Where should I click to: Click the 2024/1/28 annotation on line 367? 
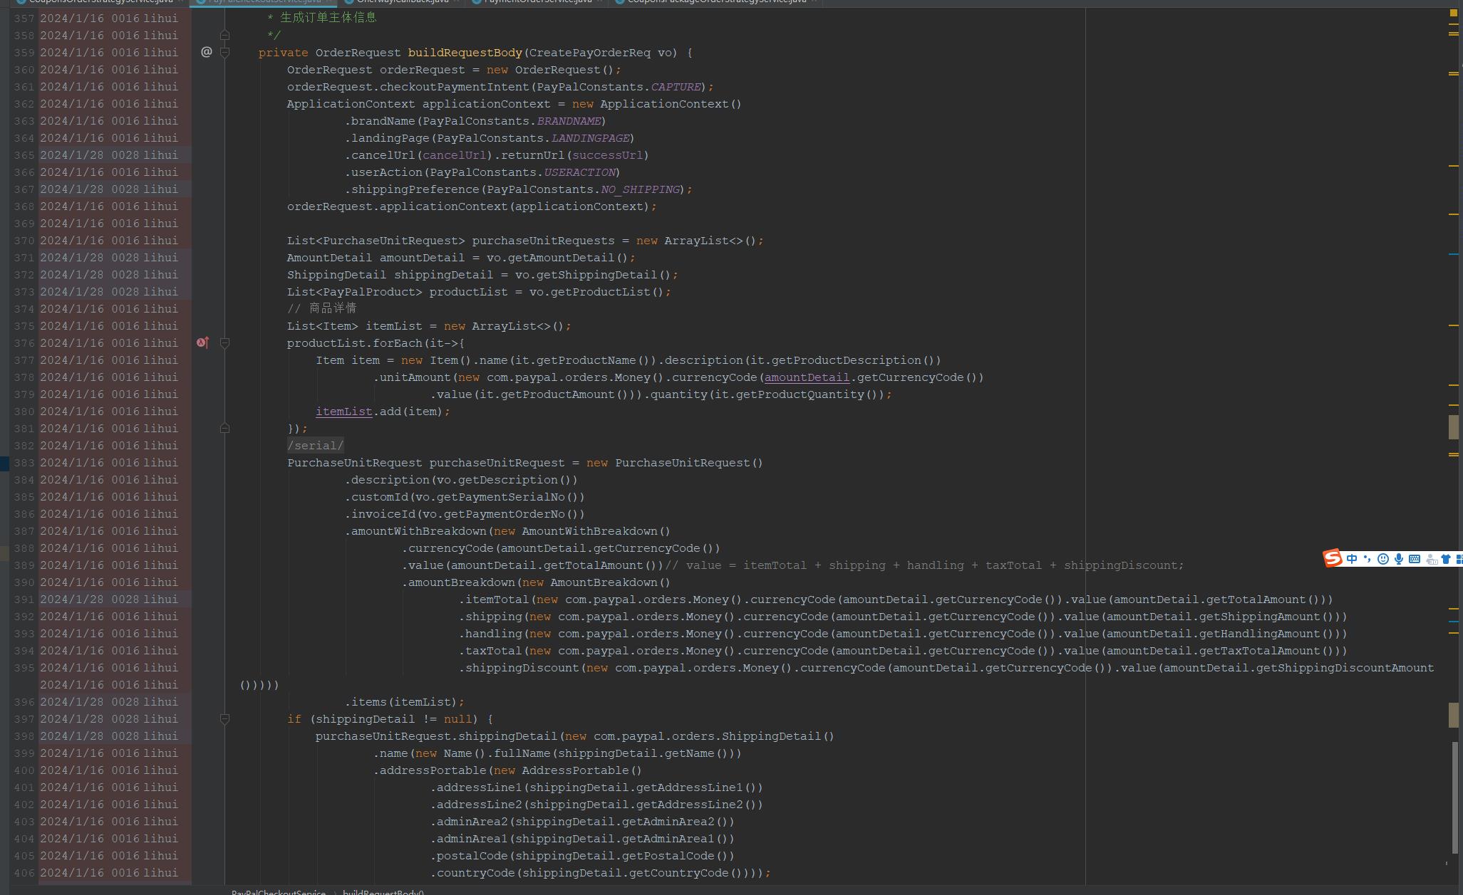[x=72, y=189]
